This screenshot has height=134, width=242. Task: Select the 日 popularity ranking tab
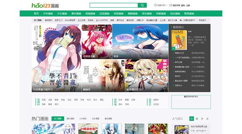click(x=192, y=119)
